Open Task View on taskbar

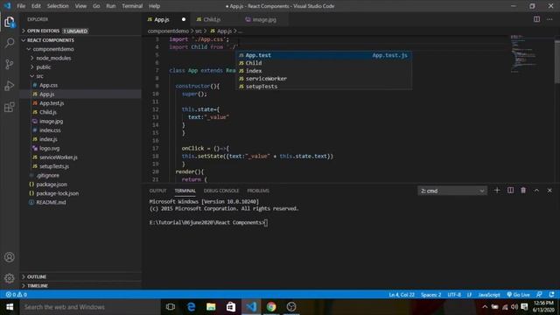(171, 307)
